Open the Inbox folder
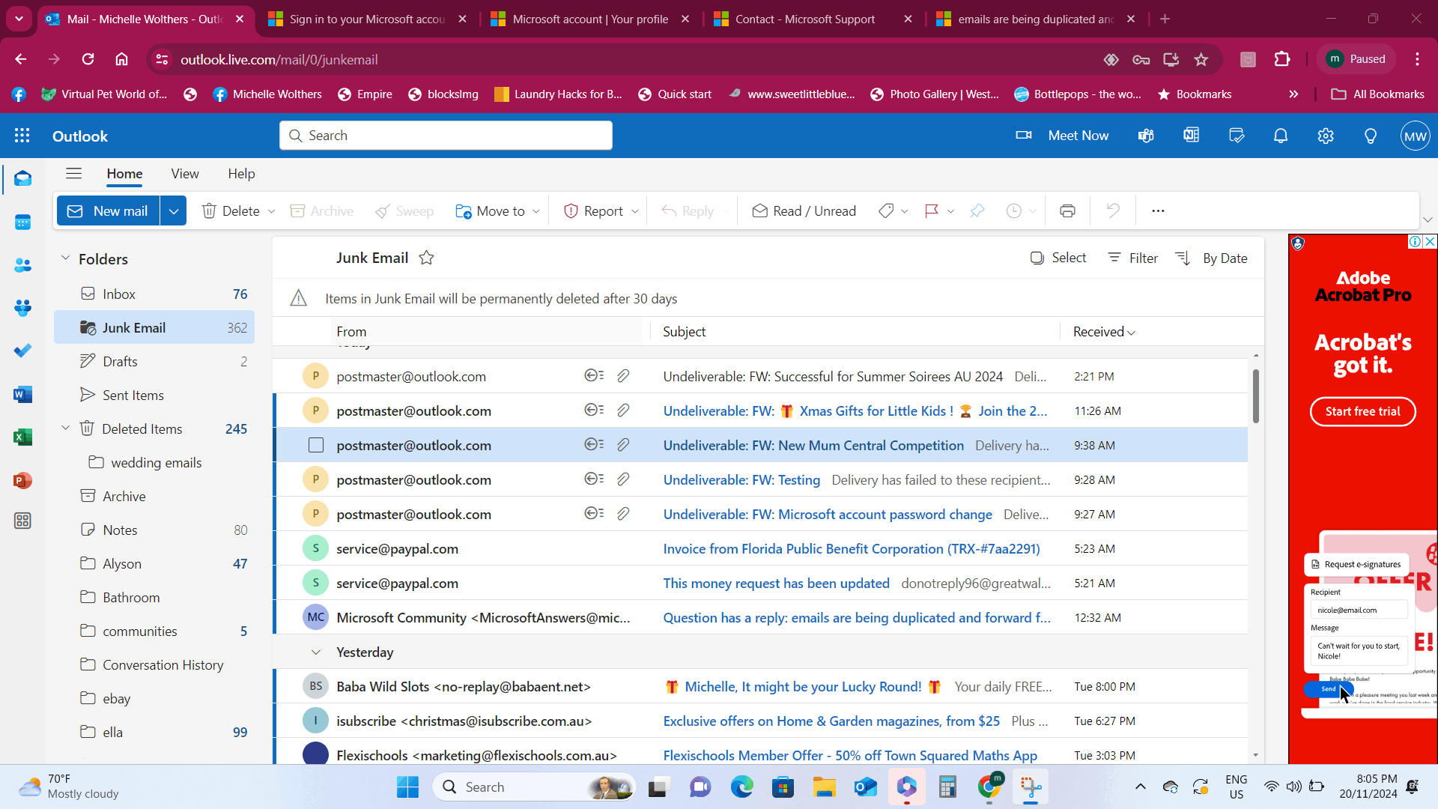Viewport: 1438px width, 809px height. point(154,294)
